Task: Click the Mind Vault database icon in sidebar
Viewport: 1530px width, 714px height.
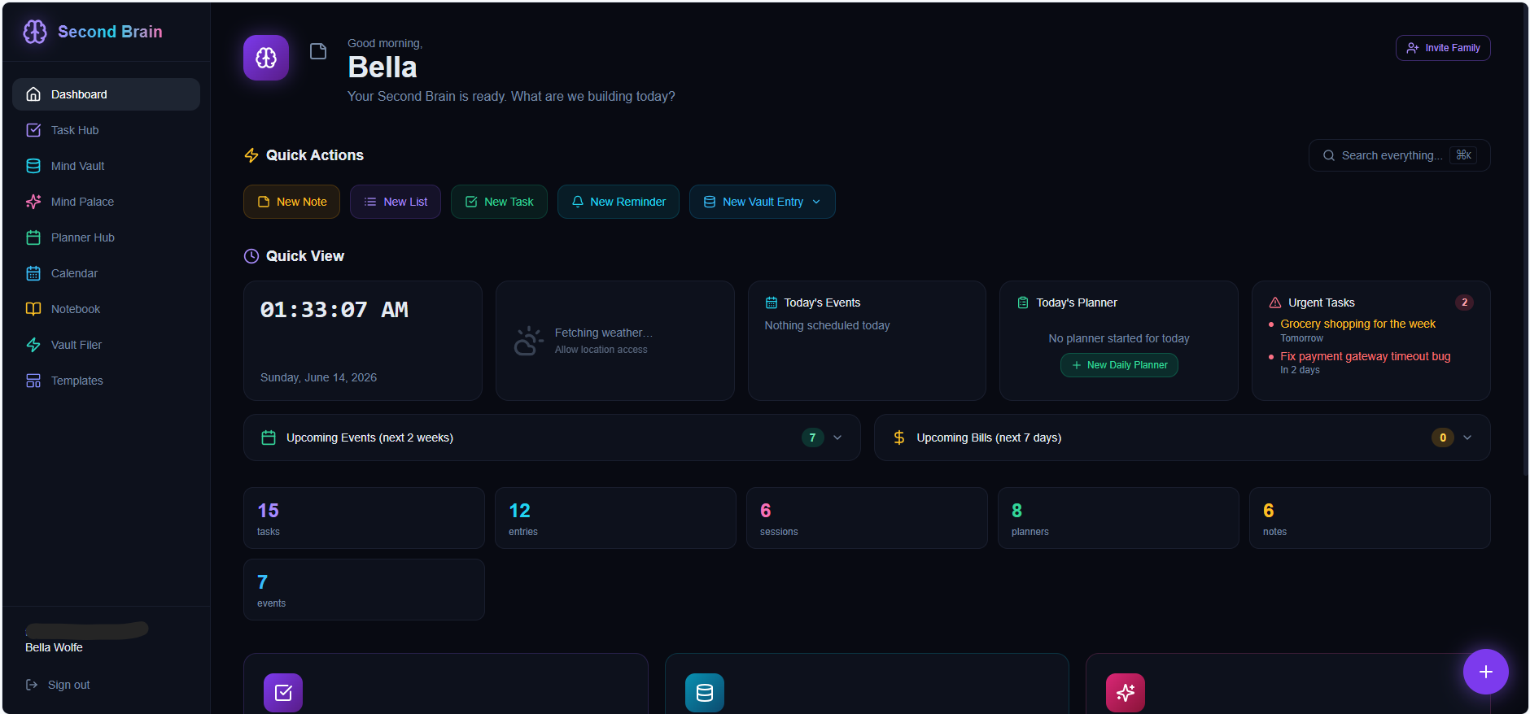Action: [33, 166]
